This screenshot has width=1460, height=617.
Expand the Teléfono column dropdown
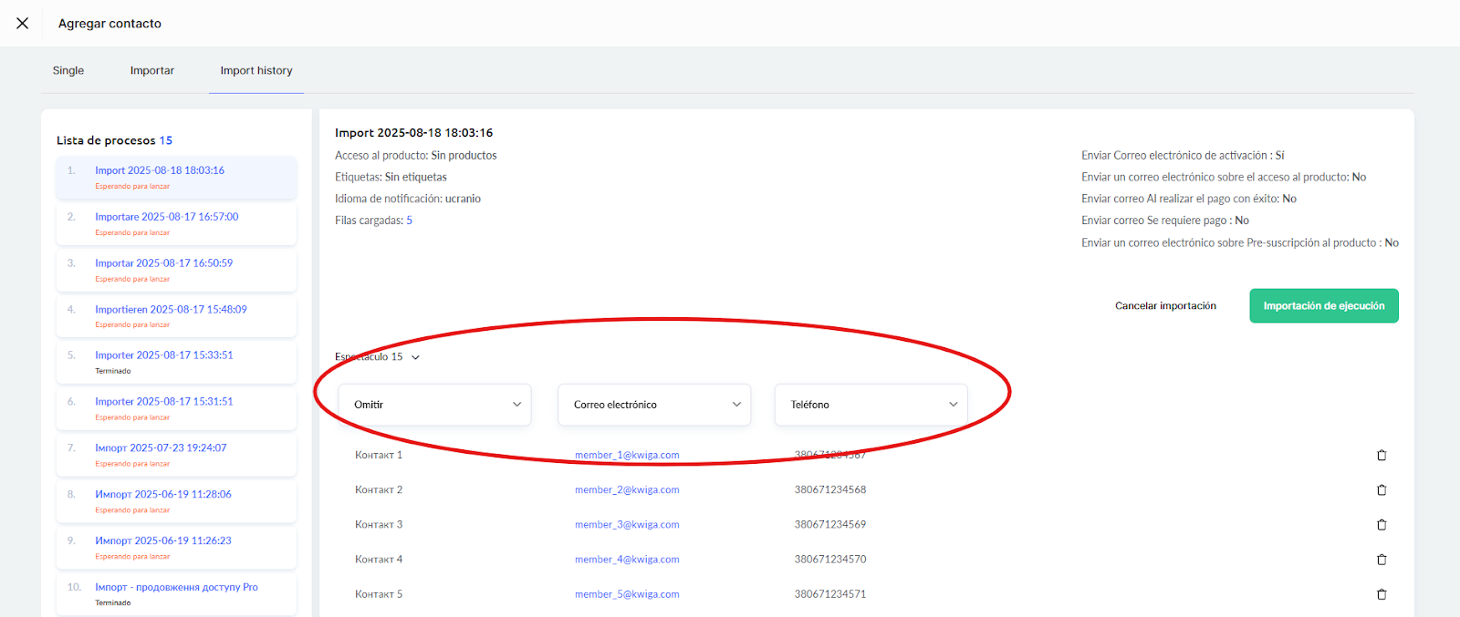(x=871, y=405)
